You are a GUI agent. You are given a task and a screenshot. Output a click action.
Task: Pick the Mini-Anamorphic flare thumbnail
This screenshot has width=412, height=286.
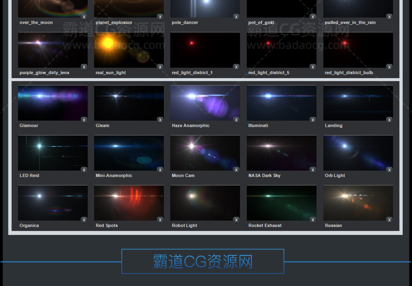point(129,153)
